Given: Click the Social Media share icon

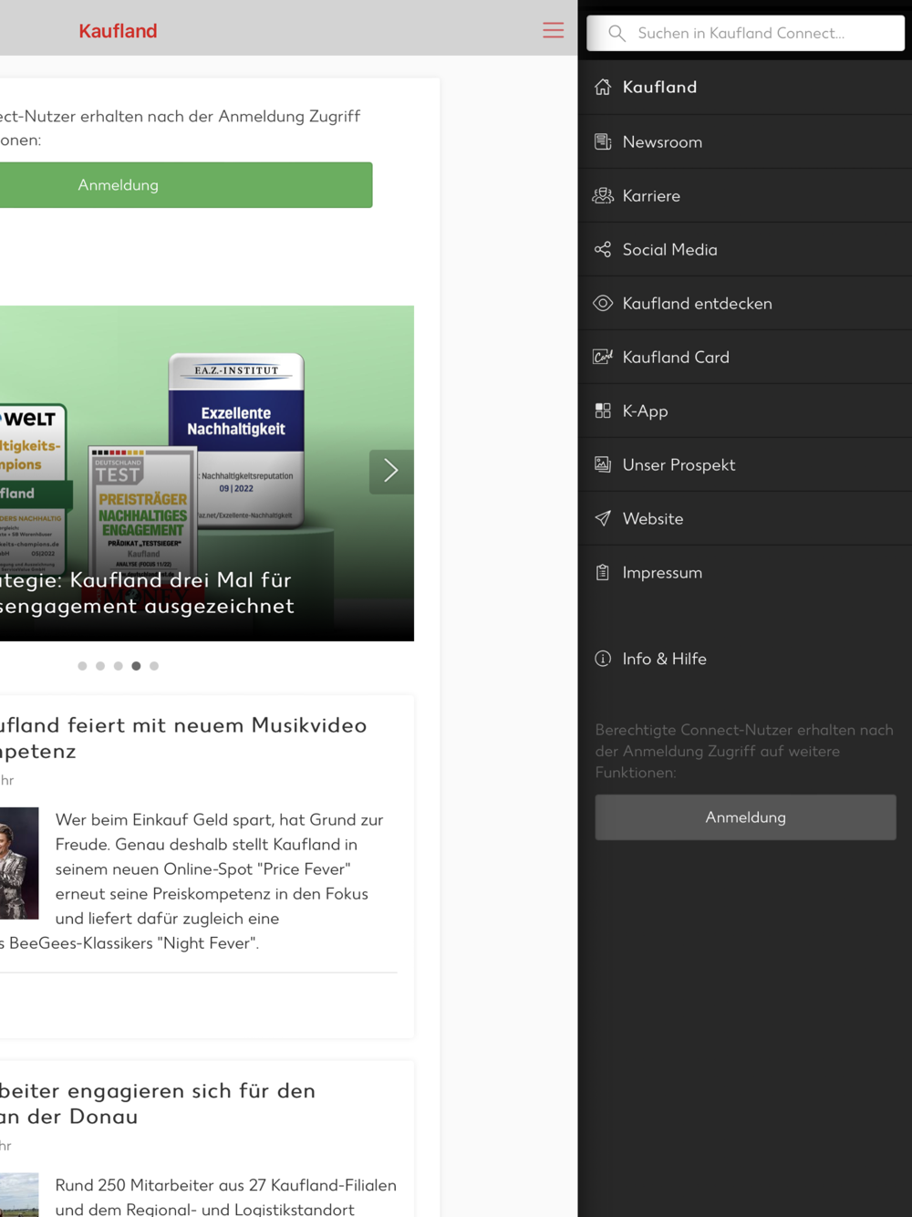Looking at the screenshot, I should coord(603,249).
